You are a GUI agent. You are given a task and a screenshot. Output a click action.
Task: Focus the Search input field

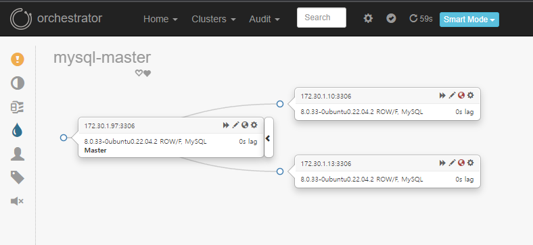[x=321, y=18]
